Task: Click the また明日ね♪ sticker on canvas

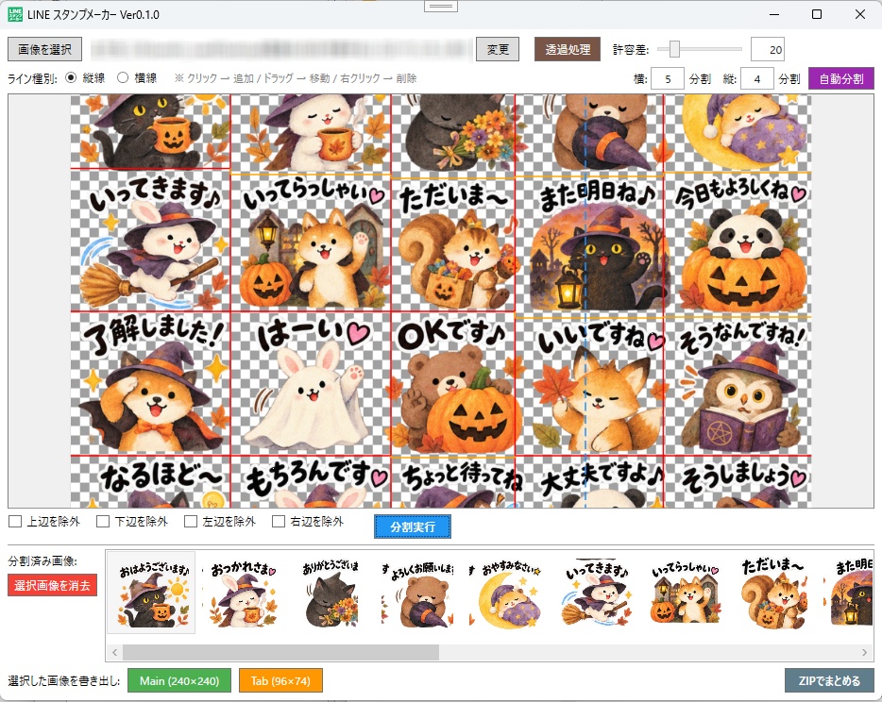Action: click(x=590, y=245)
